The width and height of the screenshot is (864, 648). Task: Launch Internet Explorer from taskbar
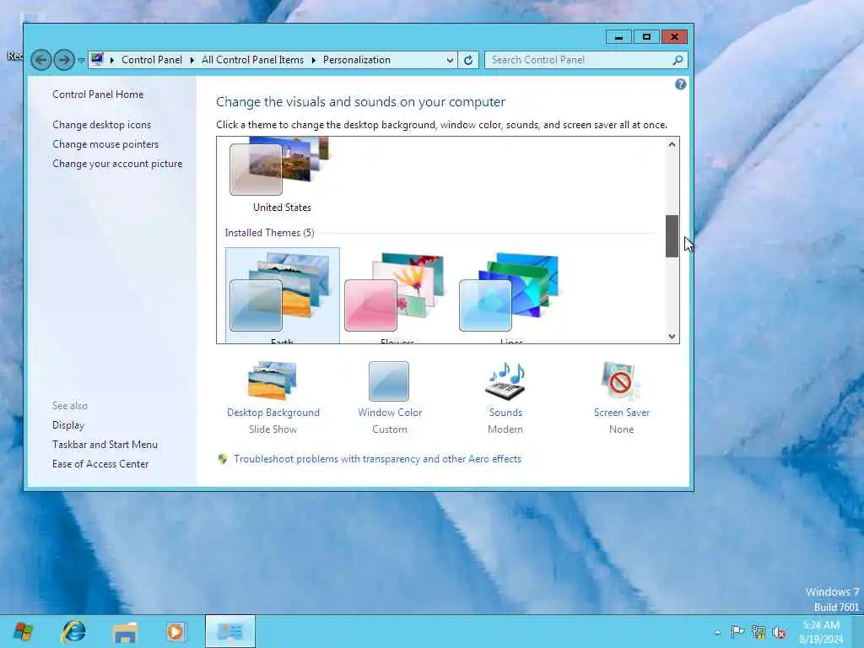coord(74,631)
